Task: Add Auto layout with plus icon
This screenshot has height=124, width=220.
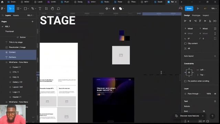Action: tap(215, 56)
